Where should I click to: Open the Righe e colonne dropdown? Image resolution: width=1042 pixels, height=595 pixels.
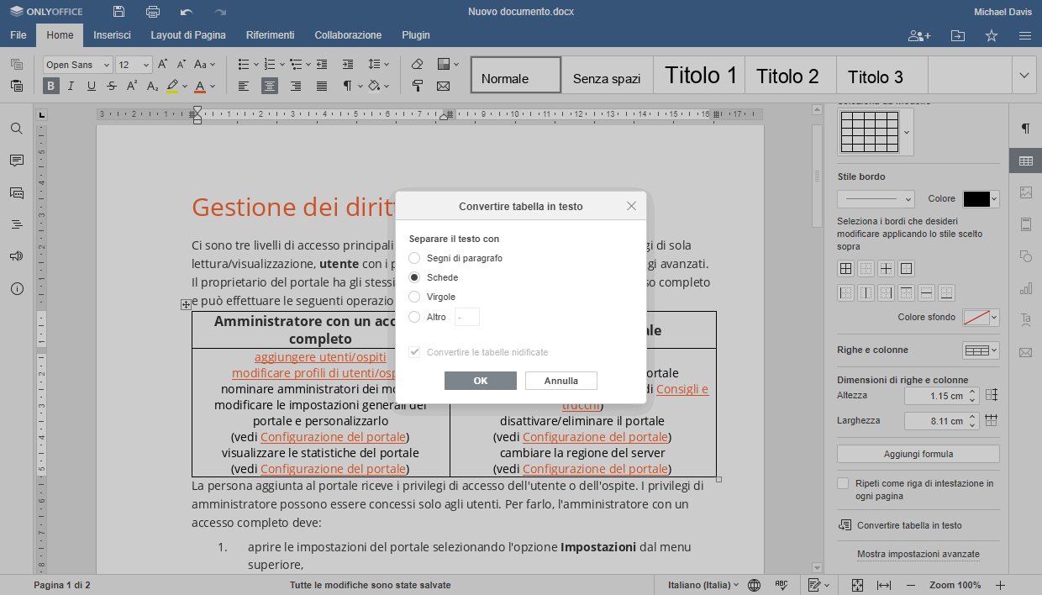981,350
